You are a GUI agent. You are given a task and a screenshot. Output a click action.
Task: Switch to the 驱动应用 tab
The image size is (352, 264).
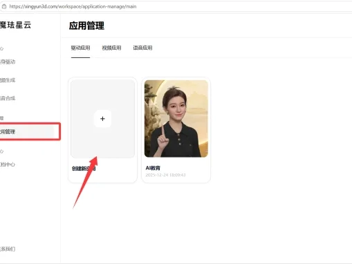pyautogui.click(x=80, y=48)
